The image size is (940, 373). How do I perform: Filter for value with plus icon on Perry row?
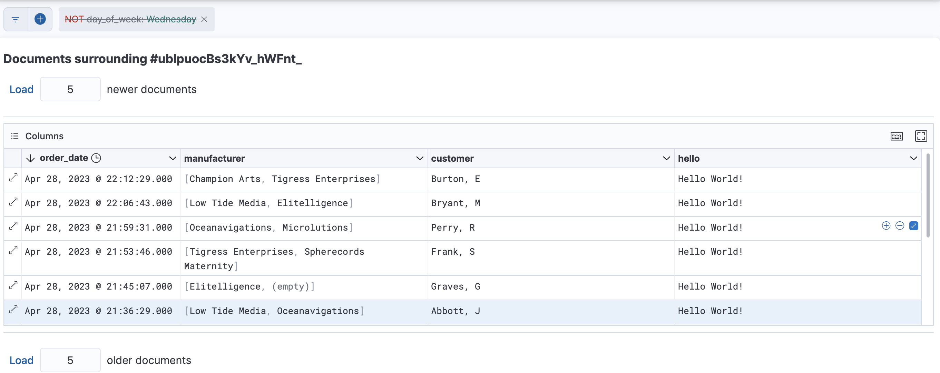click(x=886, y=226)
